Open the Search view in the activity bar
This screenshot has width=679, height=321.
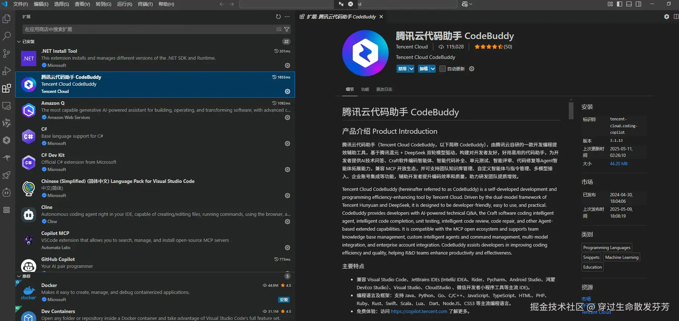click(7, 36)
